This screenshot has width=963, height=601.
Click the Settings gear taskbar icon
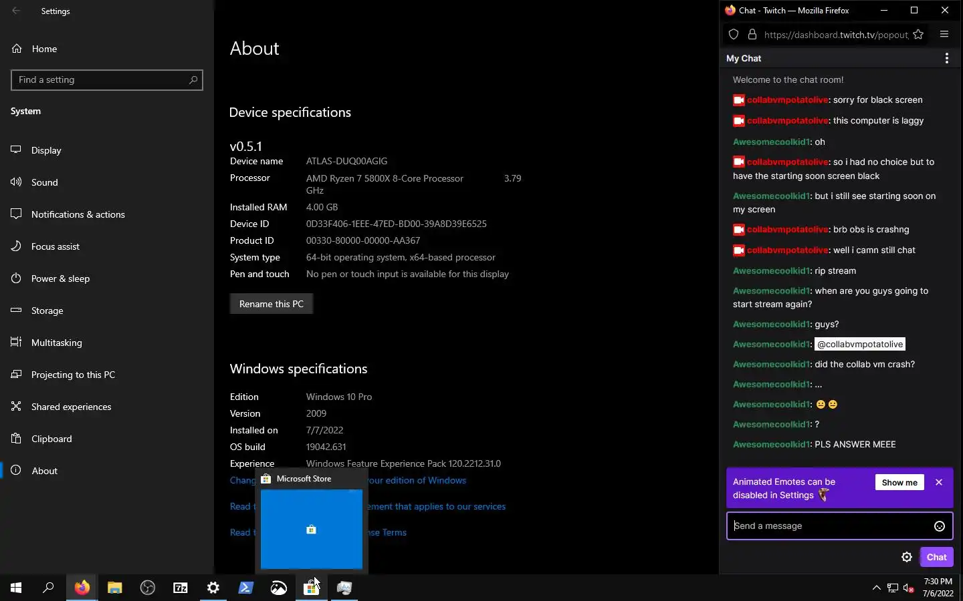pyautogui.click(x=213, y=588)
